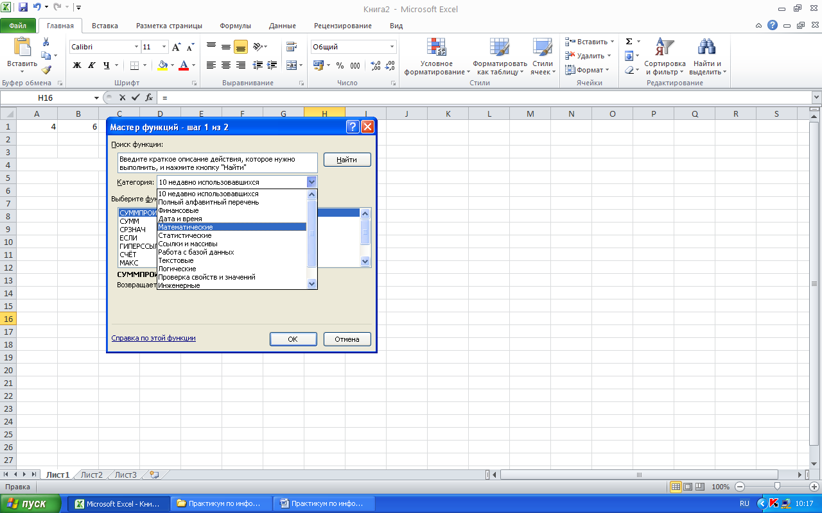Expand the Delete cells (Удалить) dropdown
822x513 pixels.
(610, 56)
